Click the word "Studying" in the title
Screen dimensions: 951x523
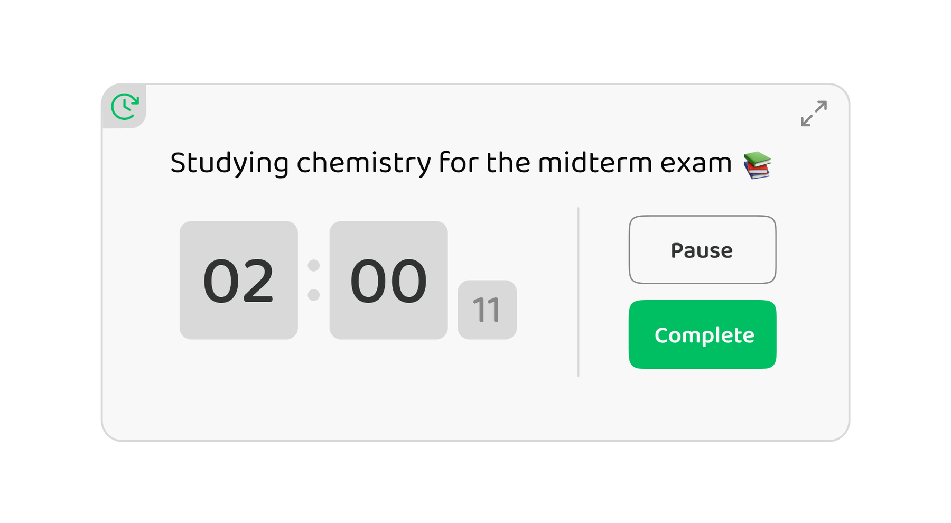pos(229,163)
